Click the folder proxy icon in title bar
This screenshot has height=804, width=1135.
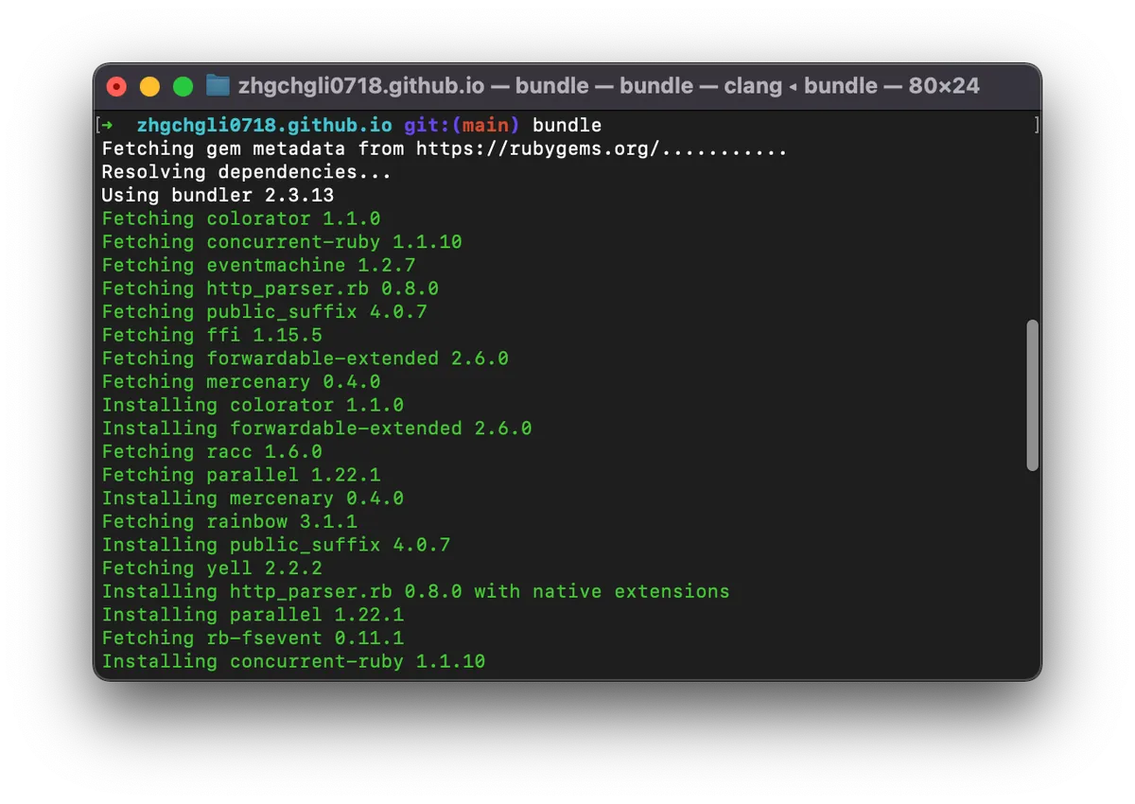[x=218, y=86]
